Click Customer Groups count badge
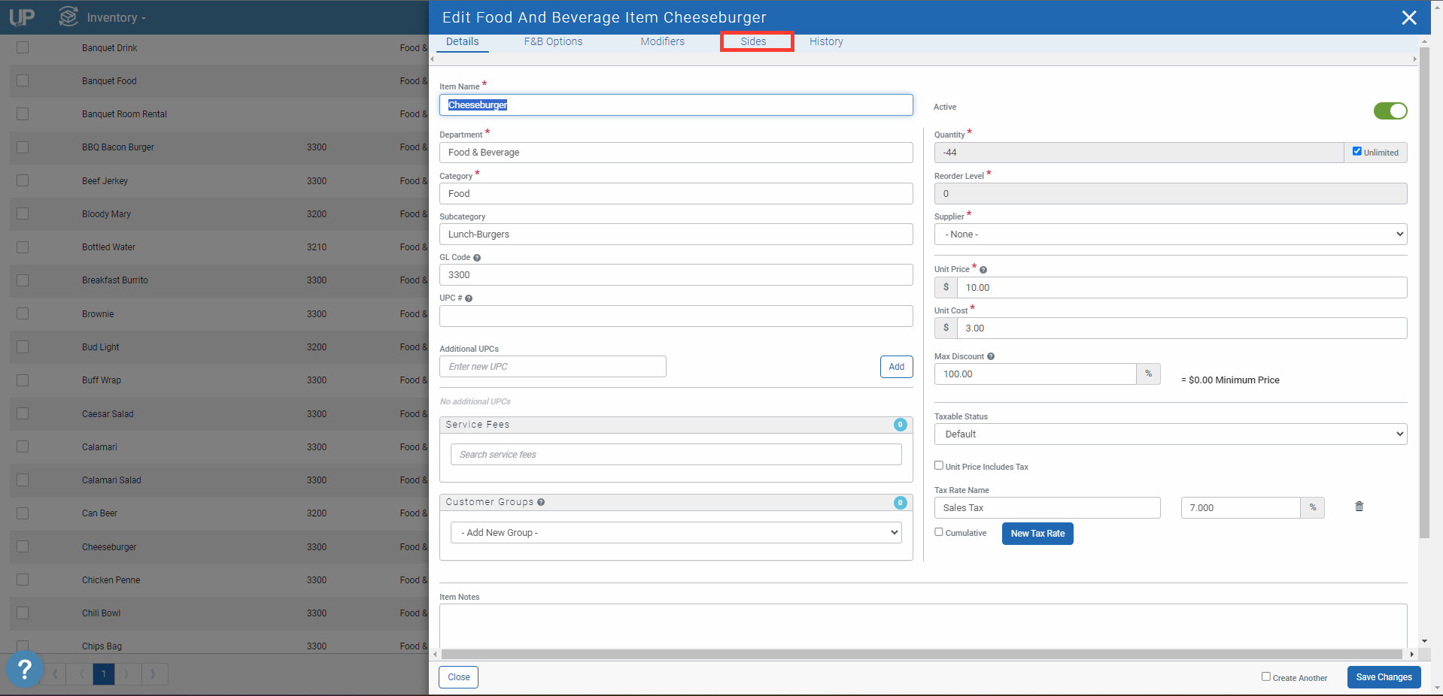The width and height of the screenshot is (1443, 696). [x=901, y=503]
